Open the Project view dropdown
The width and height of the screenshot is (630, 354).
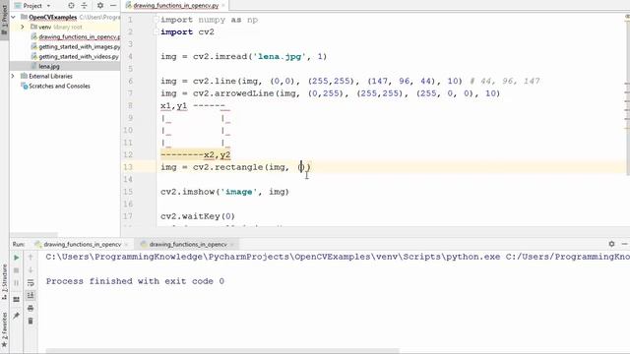coord(32,6)
